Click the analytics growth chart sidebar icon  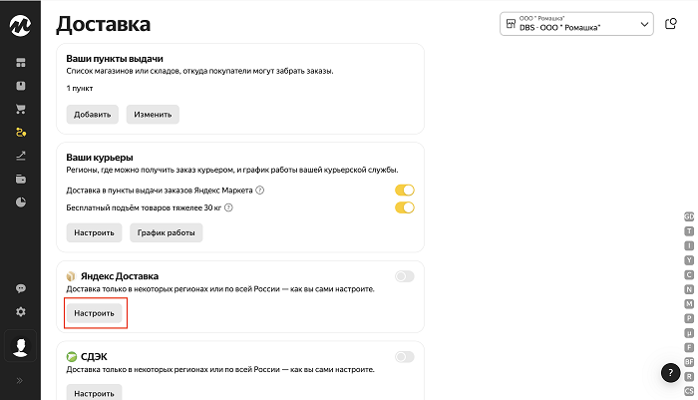(x=21, y=156)
